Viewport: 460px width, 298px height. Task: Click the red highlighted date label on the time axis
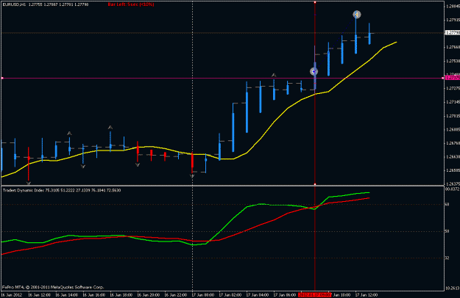coord(314,295)
